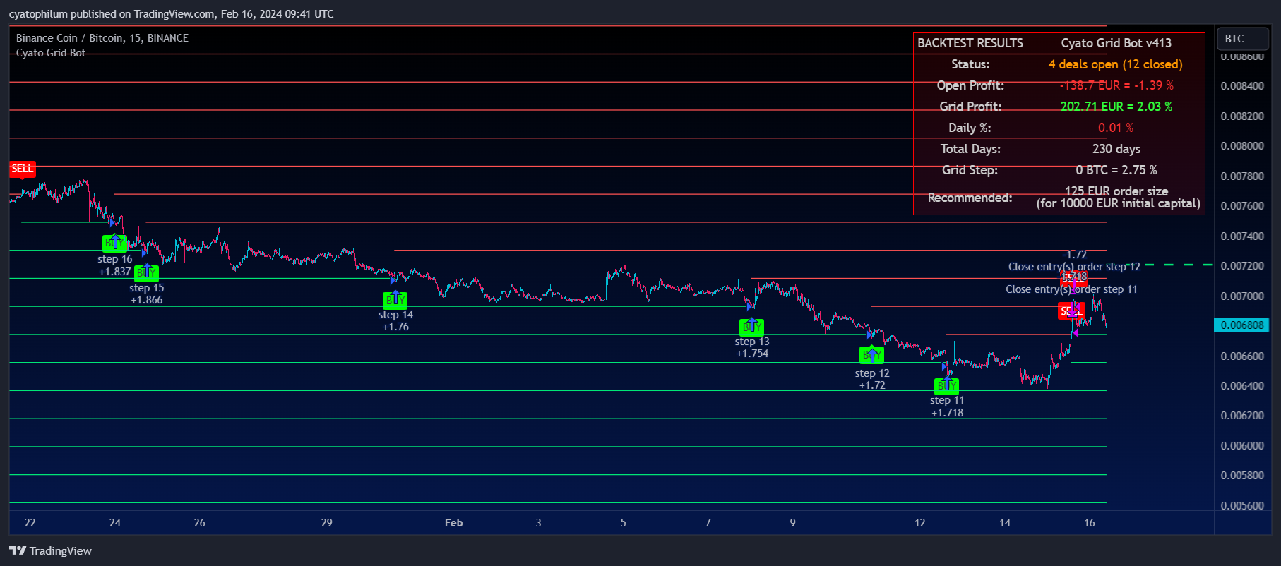Select the Open Profit value '-138.7 EUR = -1.39 %'
Image resolution: width=1281 pixels, height=566 pixels.
tap(1116, 85)
